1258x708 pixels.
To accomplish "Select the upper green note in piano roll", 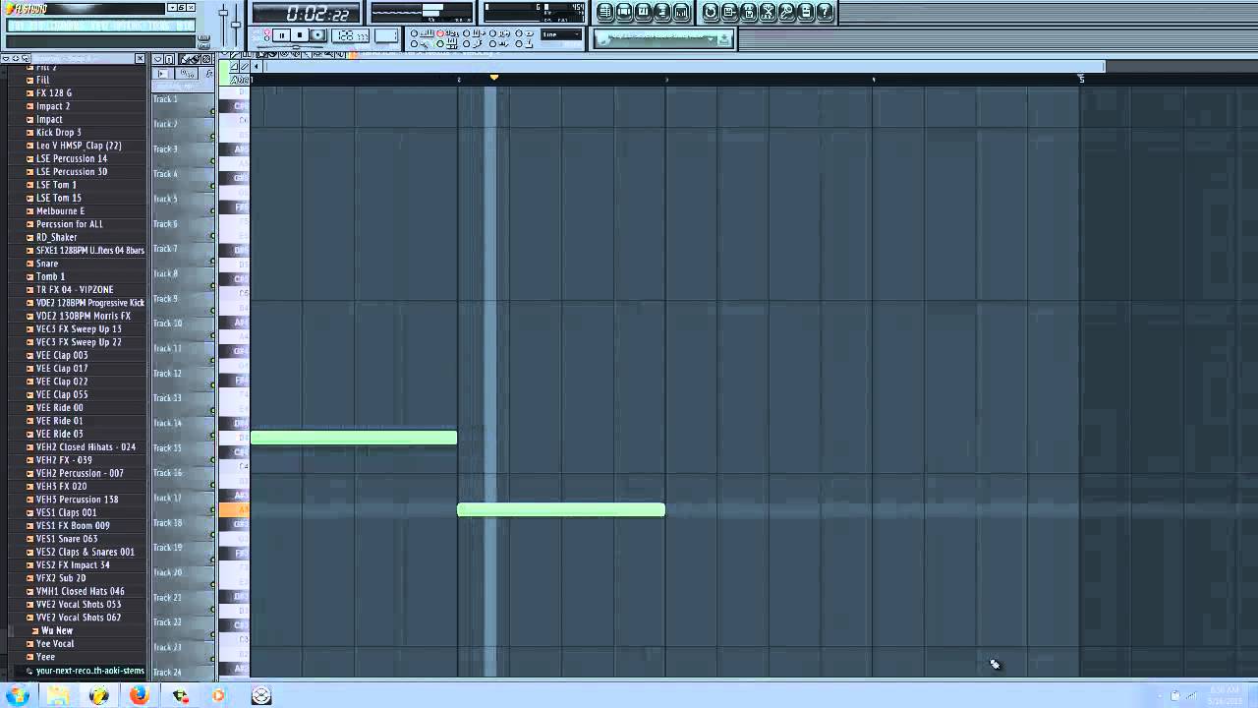I will coord(354,438).
